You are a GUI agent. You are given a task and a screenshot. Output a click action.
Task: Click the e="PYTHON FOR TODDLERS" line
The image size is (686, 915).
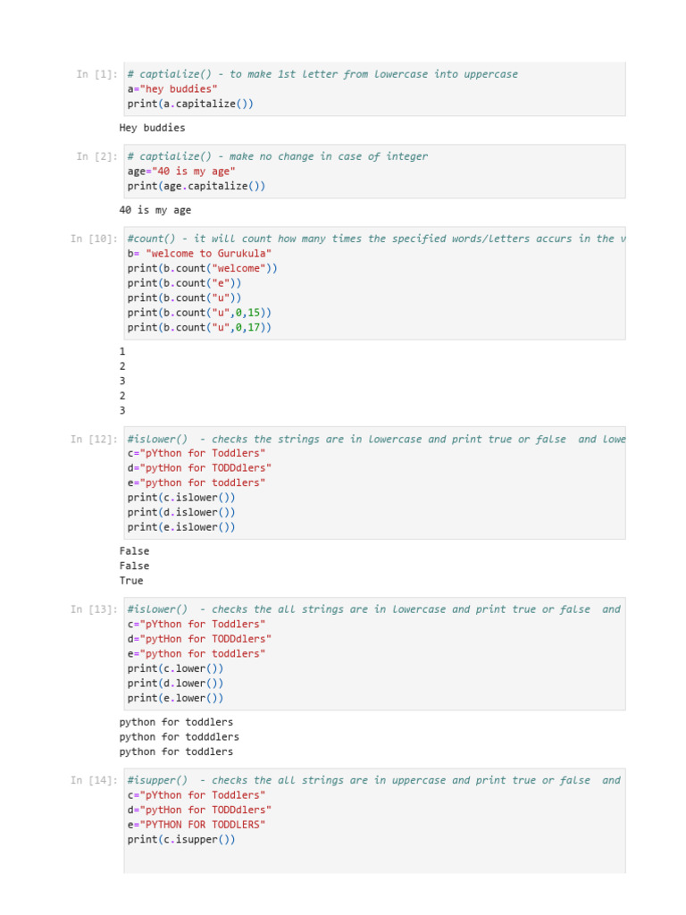pos(197,825)
